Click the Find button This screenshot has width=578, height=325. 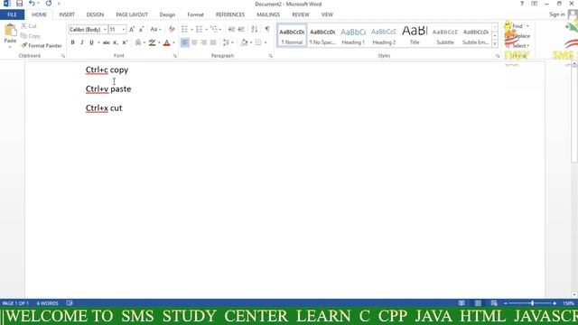[517, 26]
